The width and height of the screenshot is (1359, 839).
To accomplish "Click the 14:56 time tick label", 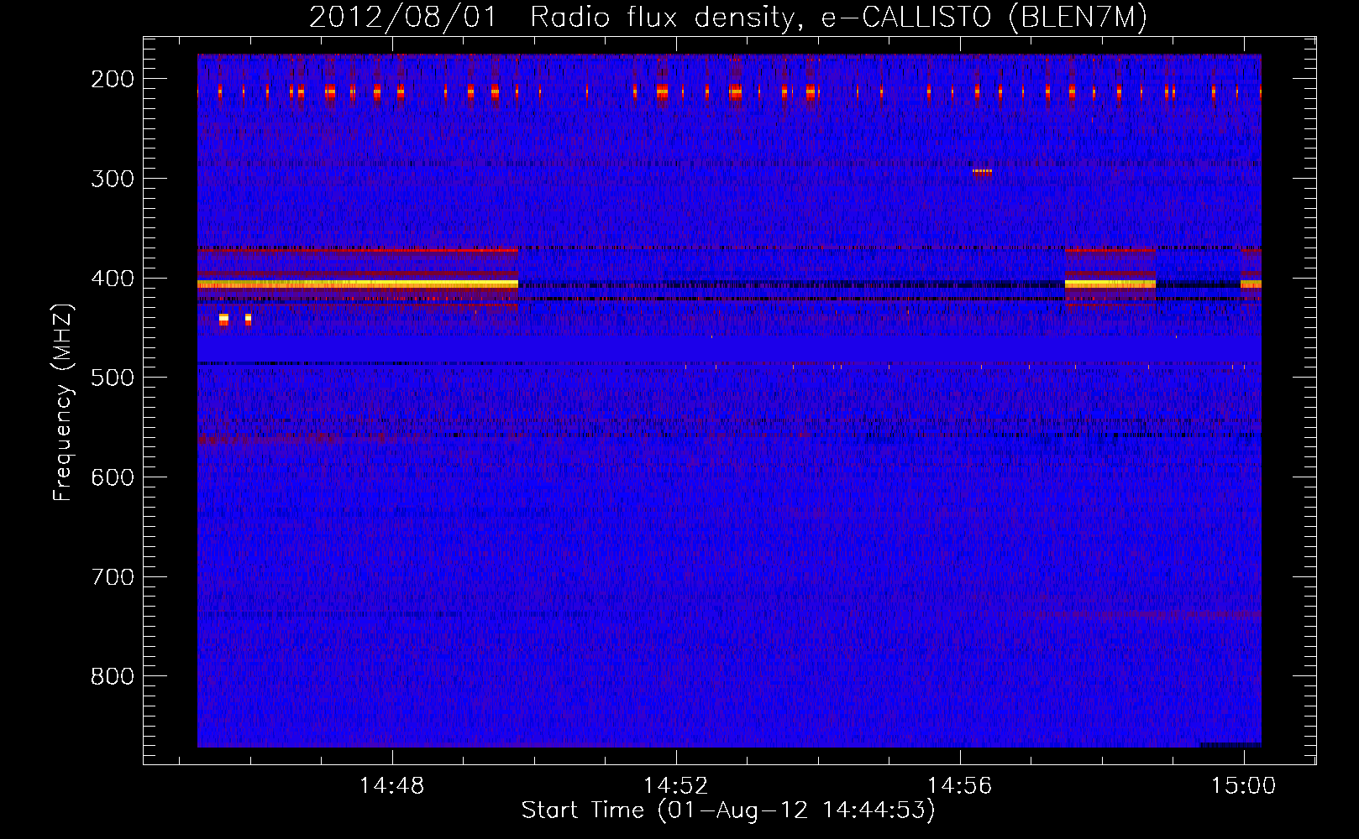I will pos(960,786).
